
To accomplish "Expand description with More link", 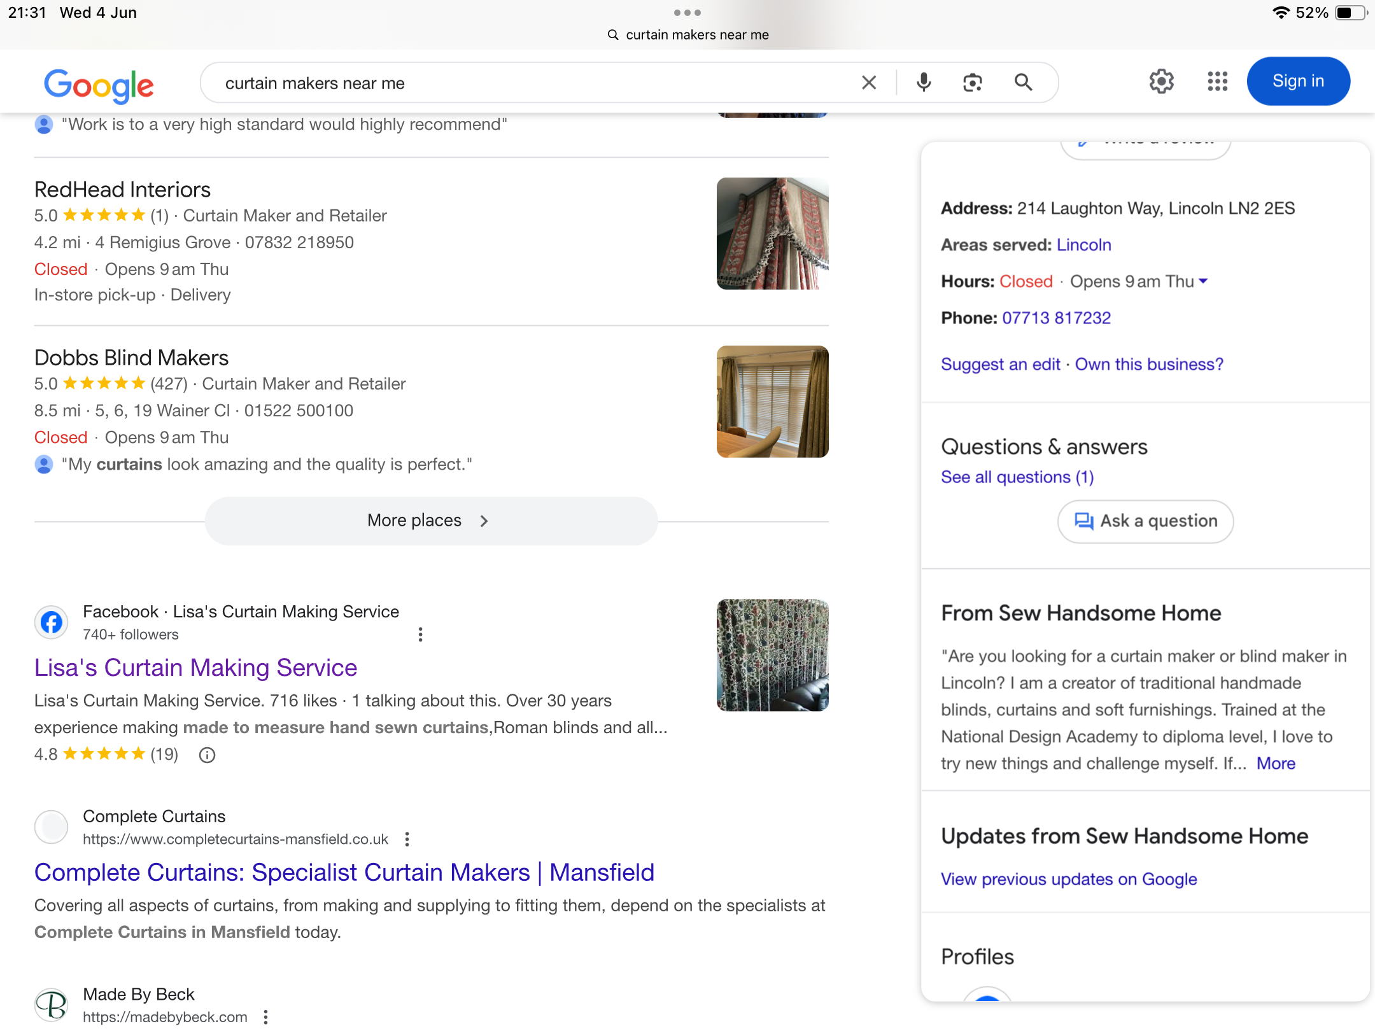I will 1276,764.
